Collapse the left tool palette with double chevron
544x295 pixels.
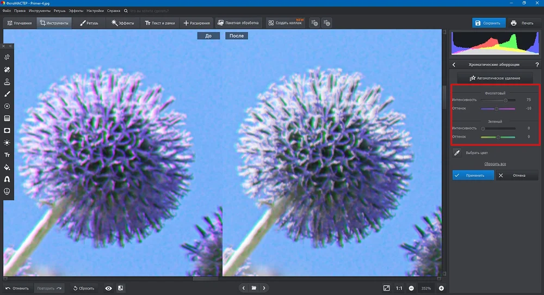10,46
